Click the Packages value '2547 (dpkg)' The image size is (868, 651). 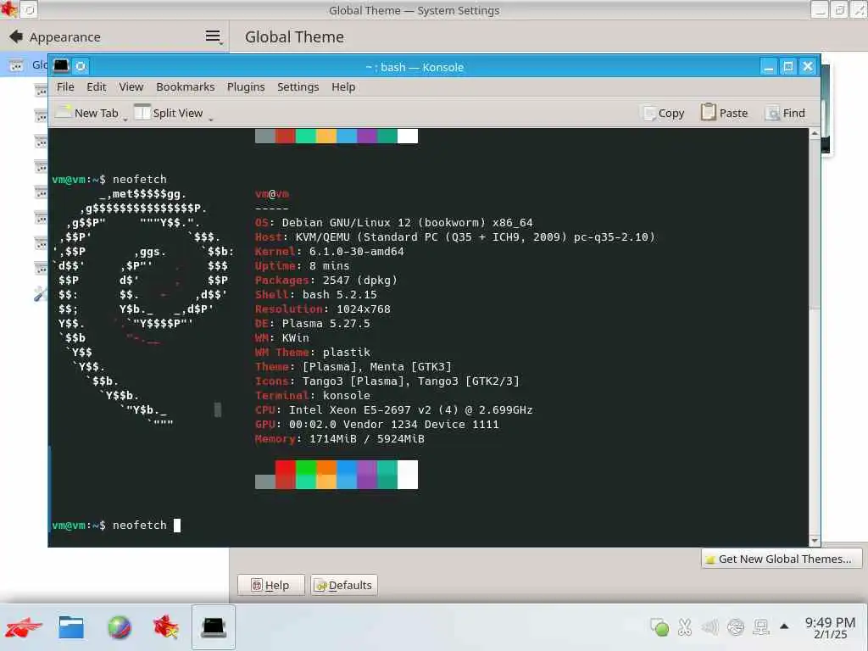(x=359, y=280)
